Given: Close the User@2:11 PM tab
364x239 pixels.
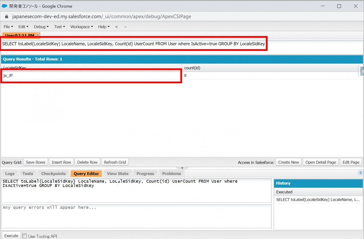Looking at the screenshot, I should point(38,35).
